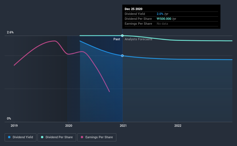Toggle the Dividend Yield legend button
Image resolution: width=237 pixels, height=146 pixels.
20,137
